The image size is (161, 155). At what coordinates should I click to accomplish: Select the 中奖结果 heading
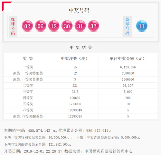tap(81, 47)
